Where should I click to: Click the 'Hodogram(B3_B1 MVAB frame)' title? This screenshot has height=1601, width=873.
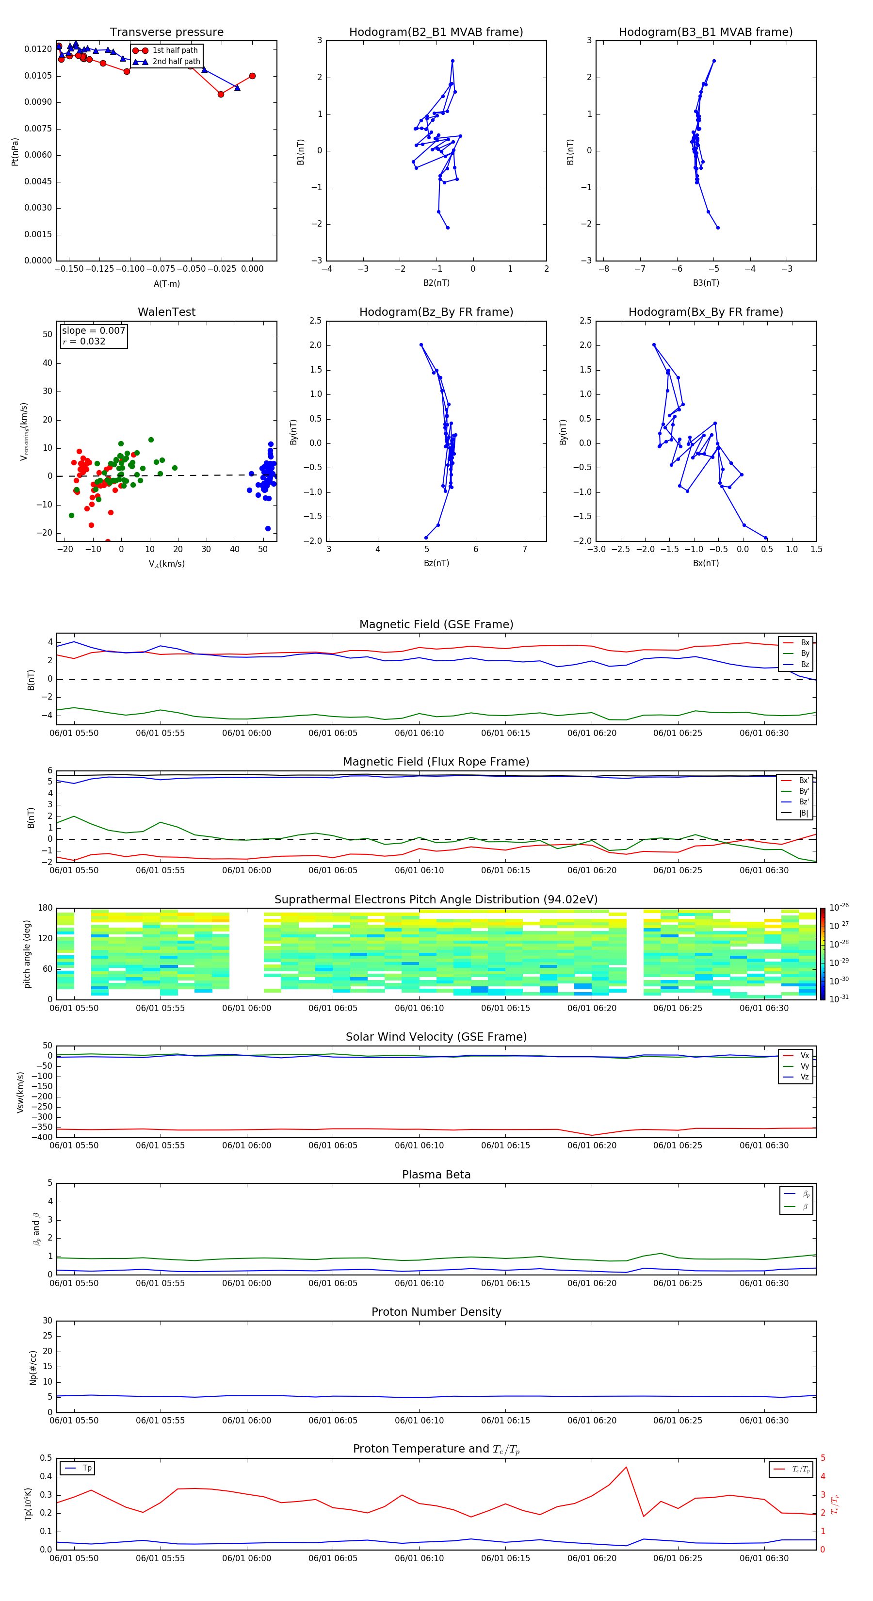[706, 33]
